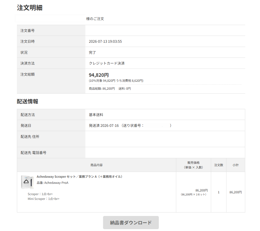
Task: Click the 完了 status value
Action: point(92,52)
